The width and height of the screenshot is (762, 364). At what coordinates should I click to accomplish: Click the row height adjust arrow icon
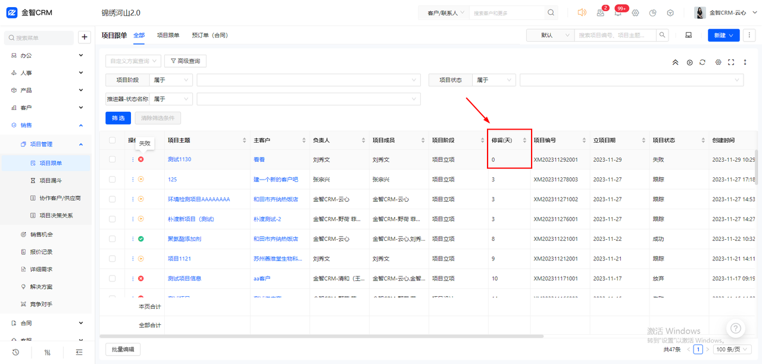pos(745,62)
